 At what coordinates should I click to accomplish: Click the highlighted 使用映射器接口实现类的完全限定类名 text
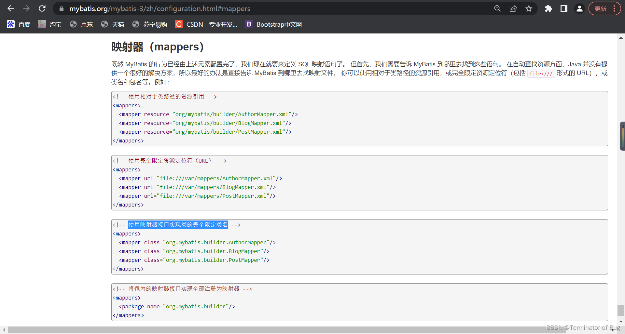(x=178, y=225)
